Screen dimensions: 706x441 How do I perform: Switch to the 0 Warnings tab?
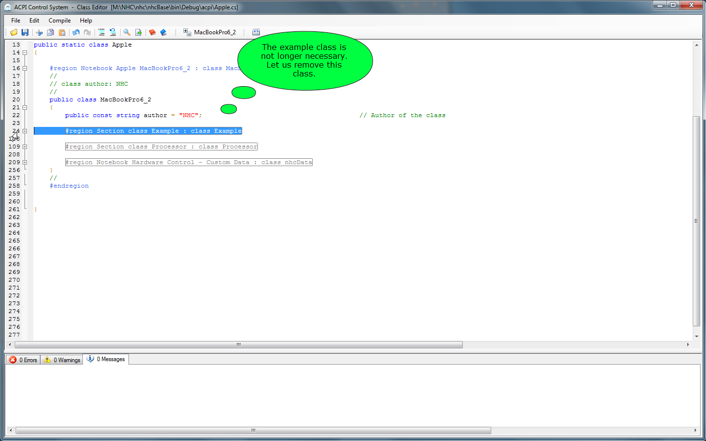[62, 360]
